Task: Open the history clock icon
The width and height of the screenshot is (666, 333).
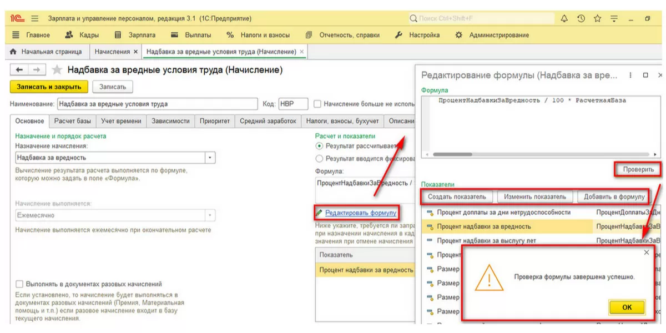Action: coord(581,18)
